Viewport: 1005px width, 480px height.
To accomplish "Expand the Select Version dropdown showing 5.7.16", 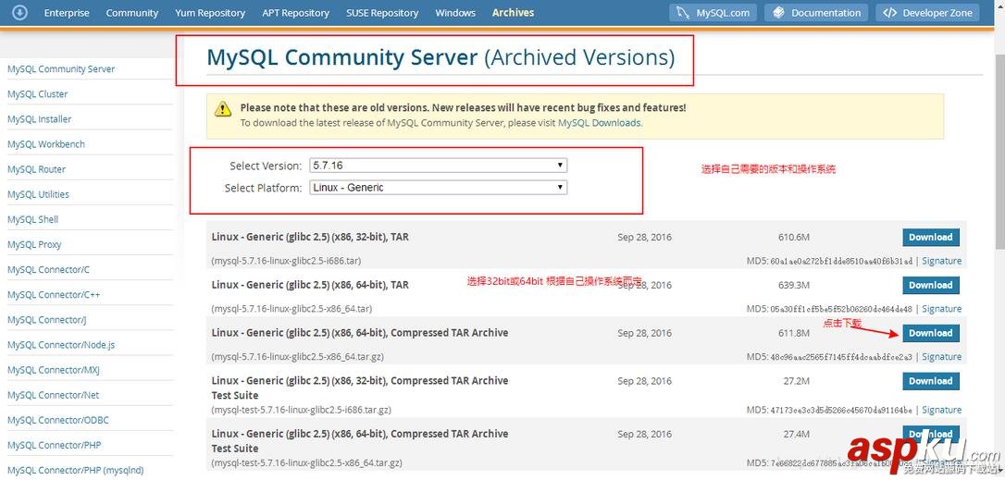I will coord(439,166).
